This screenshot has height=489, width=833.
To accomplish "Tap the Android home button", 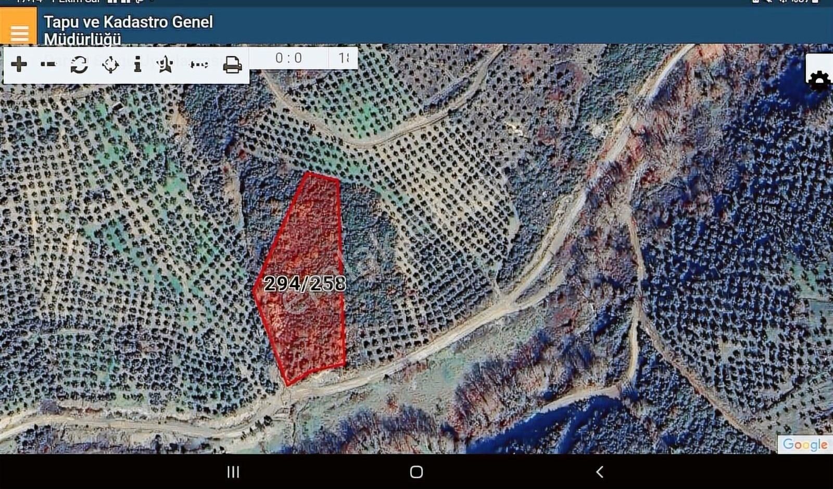I will [416, 472].
